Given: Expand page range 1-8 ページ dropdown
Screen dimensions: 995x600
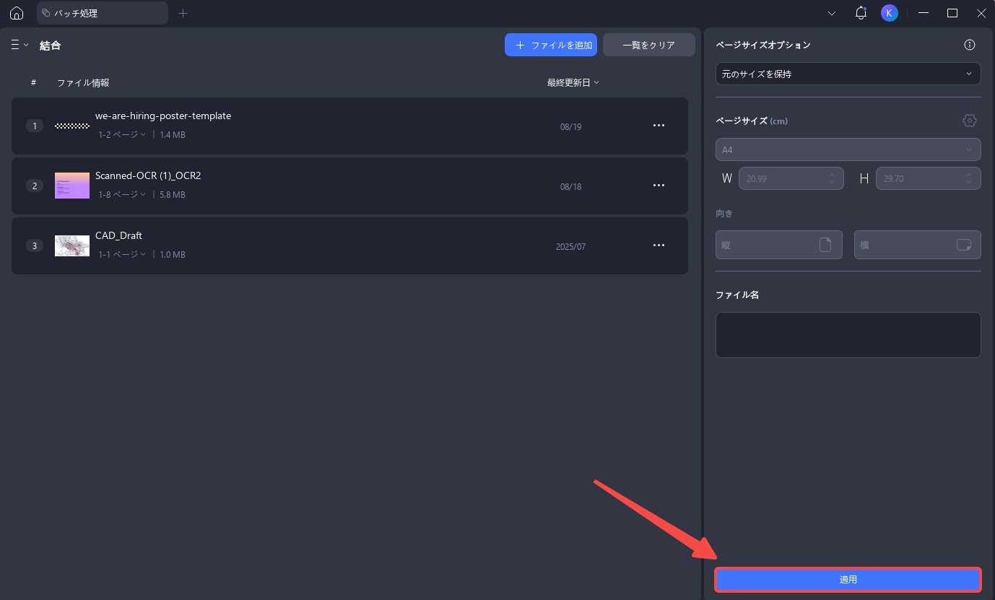Looking at the screenshot, I should [122, 195].
